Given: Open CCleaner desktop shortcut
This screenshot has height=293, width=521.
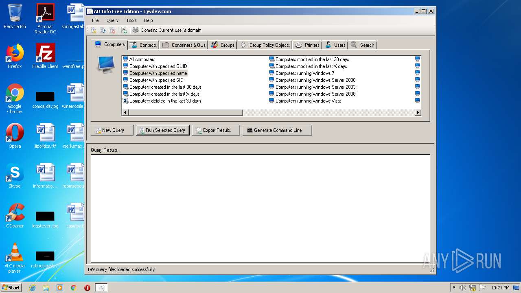Looking at the screenshot, I should pos(15,216).
